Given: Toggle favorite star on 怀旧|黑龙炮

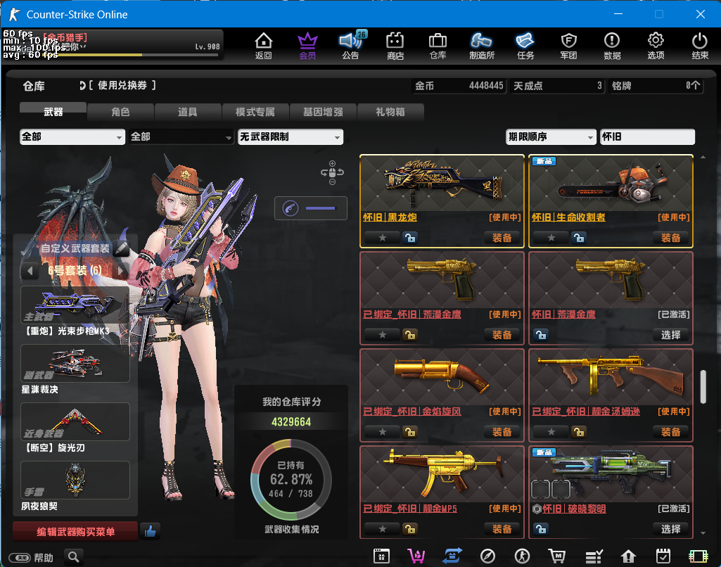Looking at the screenshot, I should click(382, 238).
